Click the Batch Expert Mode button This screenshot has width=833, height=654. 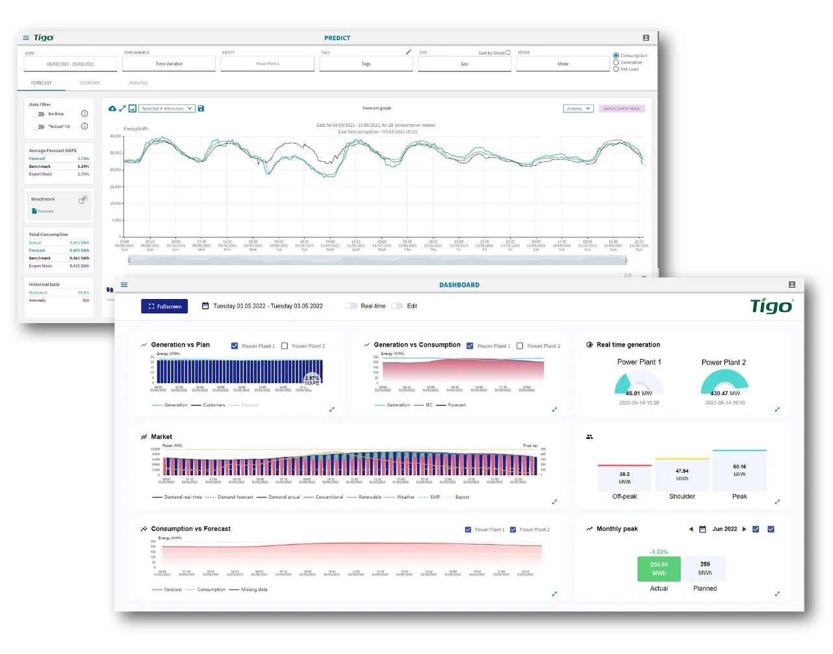tap(622, 109)
